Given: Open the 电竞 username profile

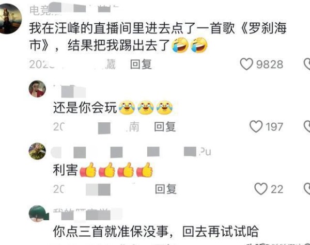Looking at the screenshot, I should tap(74, 9).
